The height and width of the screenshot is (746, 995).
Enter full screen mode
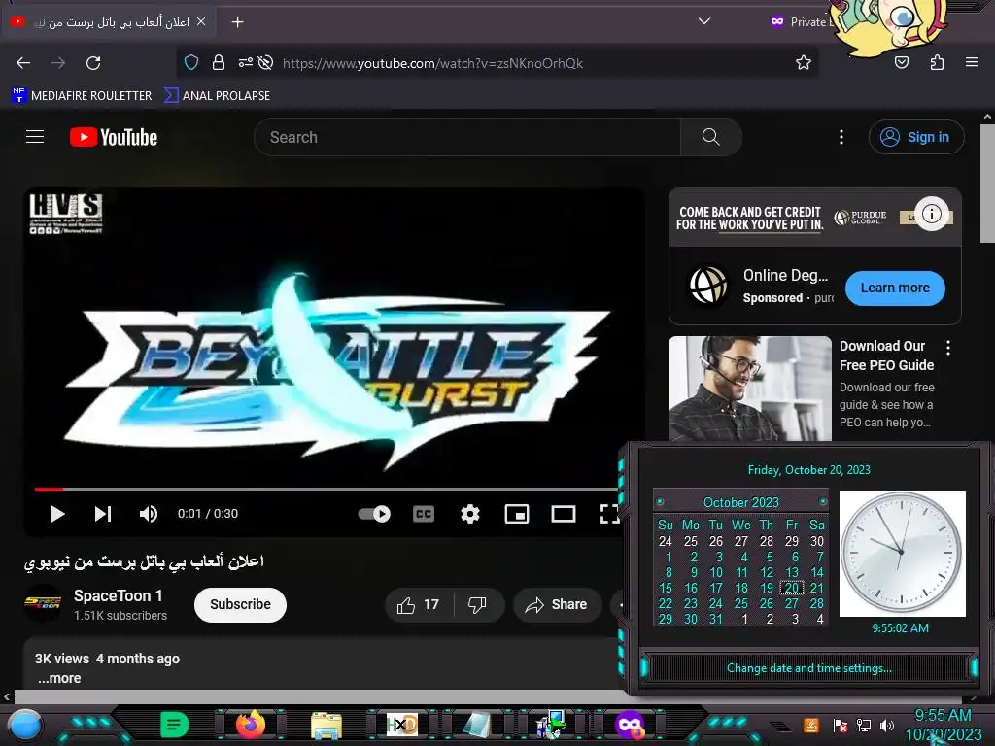(609, 514)
